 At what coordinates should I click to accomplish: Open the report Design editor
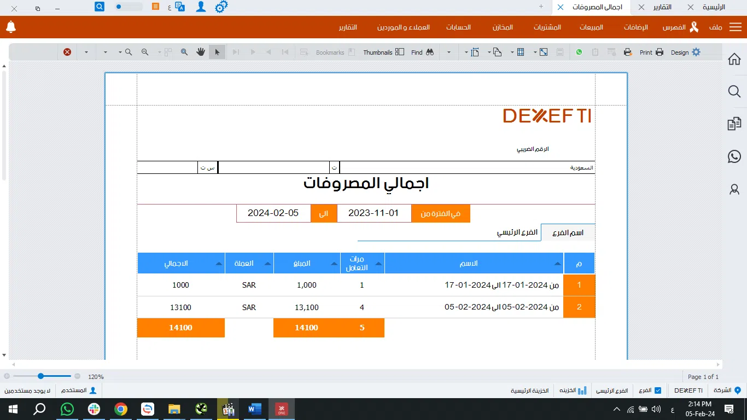[685, 52]
